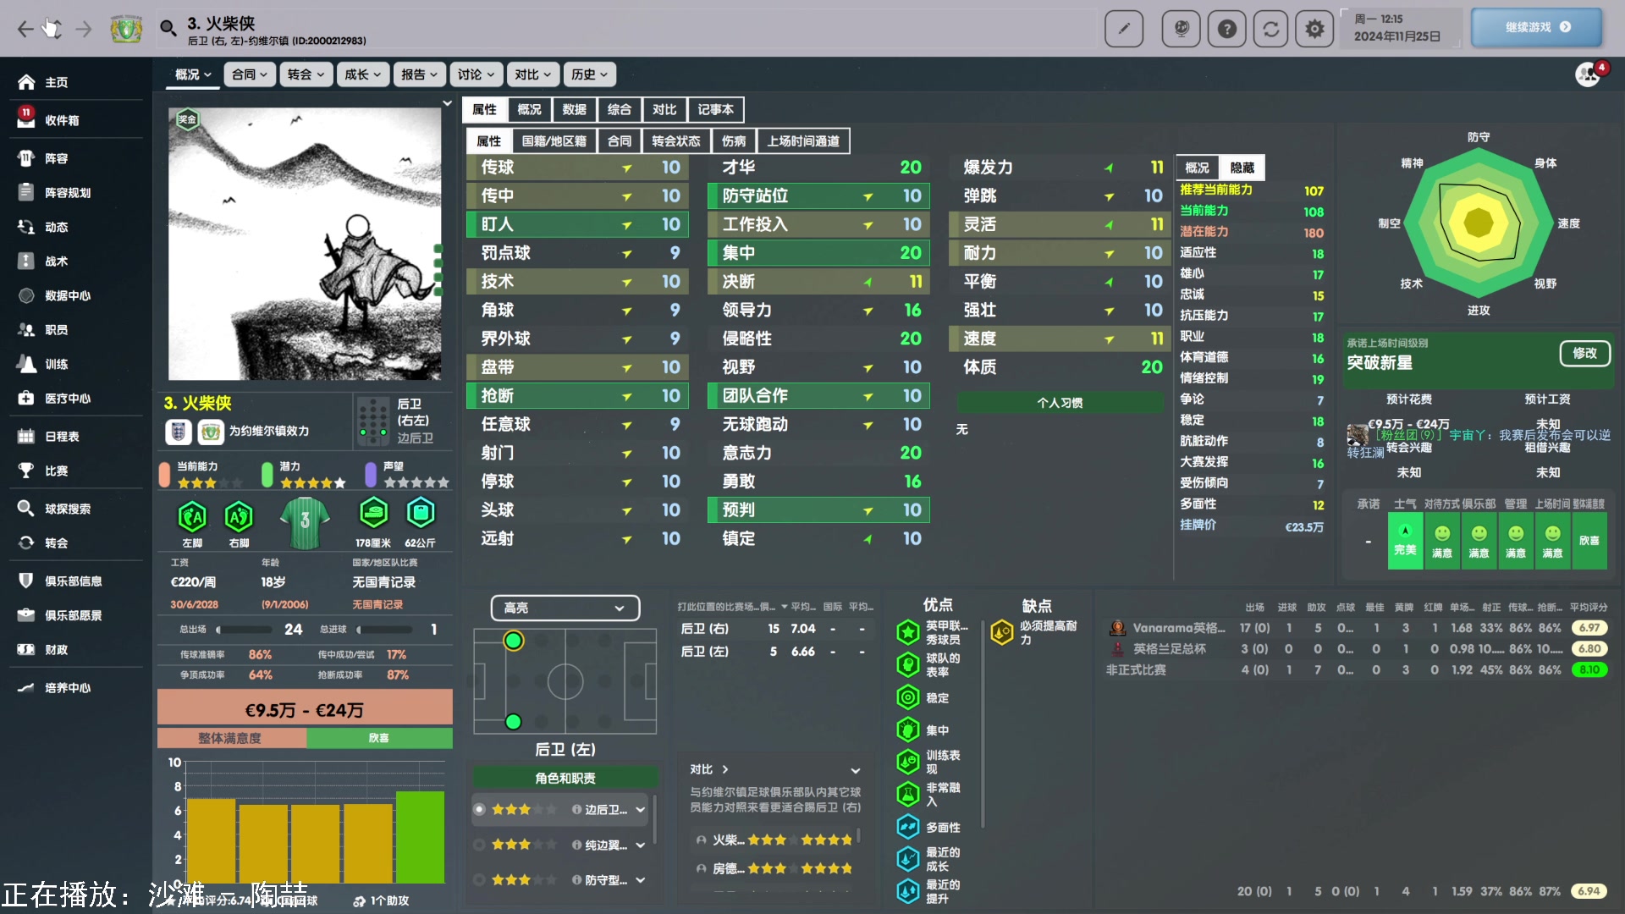Open the help question mark icon
The height and width of the screenshot is (914, 1625).
point(1226,29)
